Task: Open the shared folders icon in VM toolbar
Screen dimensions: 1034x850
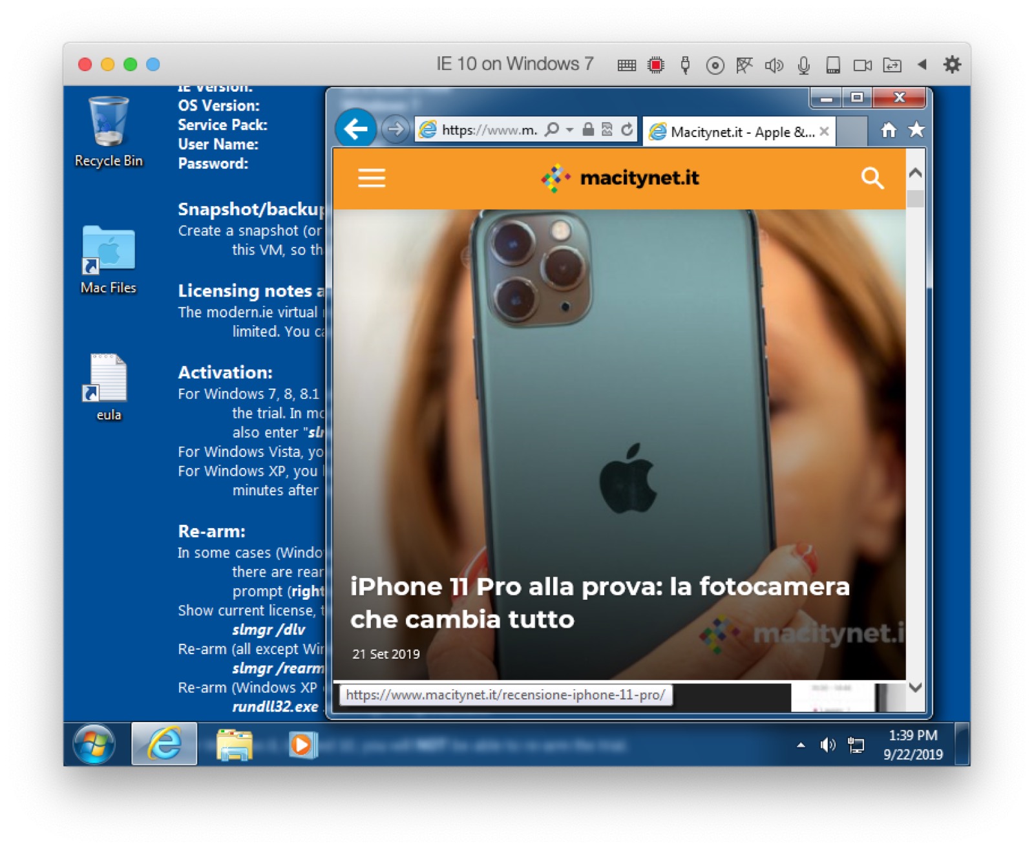Action: pos(892,65)
